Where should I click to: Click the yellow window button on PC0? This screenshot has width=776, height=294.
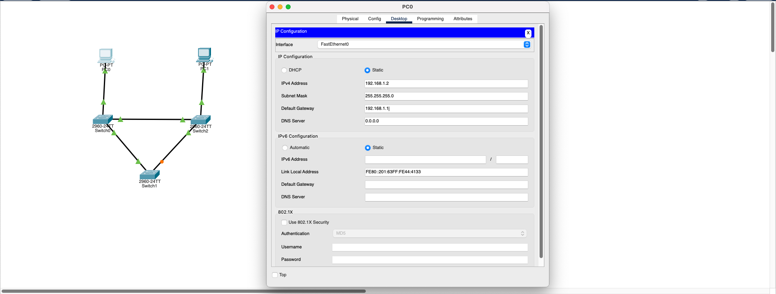[x=280, y=7]
